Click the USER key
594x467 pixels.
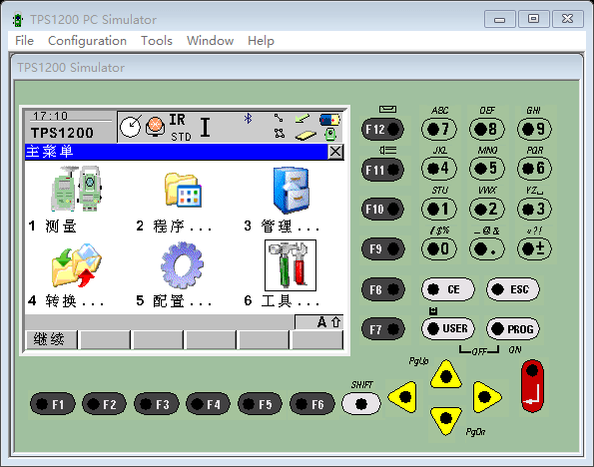click(x=448, y=328)
